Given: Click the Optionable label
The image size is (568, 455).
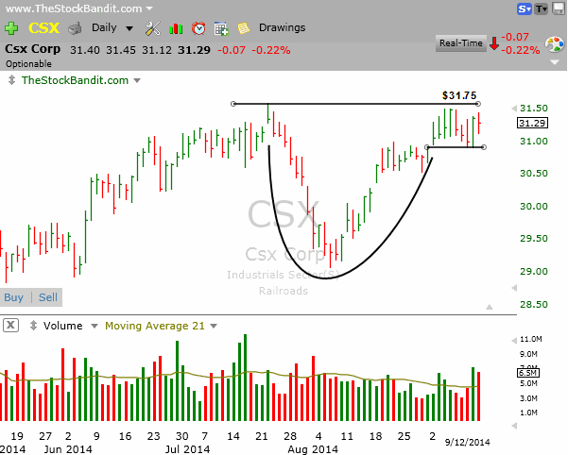Looking at the screenshot, I should point(28,64).
